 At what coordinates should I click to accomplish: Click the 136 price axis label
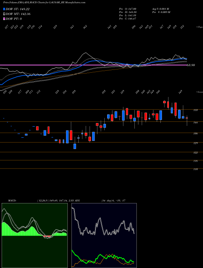pyautogui.click(x=195, y=134)
